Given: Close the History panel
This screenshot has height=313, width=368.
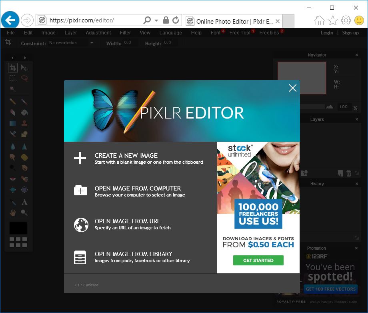Looking at the screenshot, I should coord(357,184).
